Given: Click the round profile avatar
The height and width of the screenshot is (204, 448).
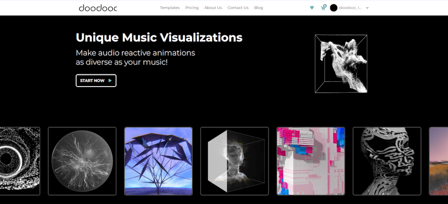Looking at the screenshot, I should [334, 8].
